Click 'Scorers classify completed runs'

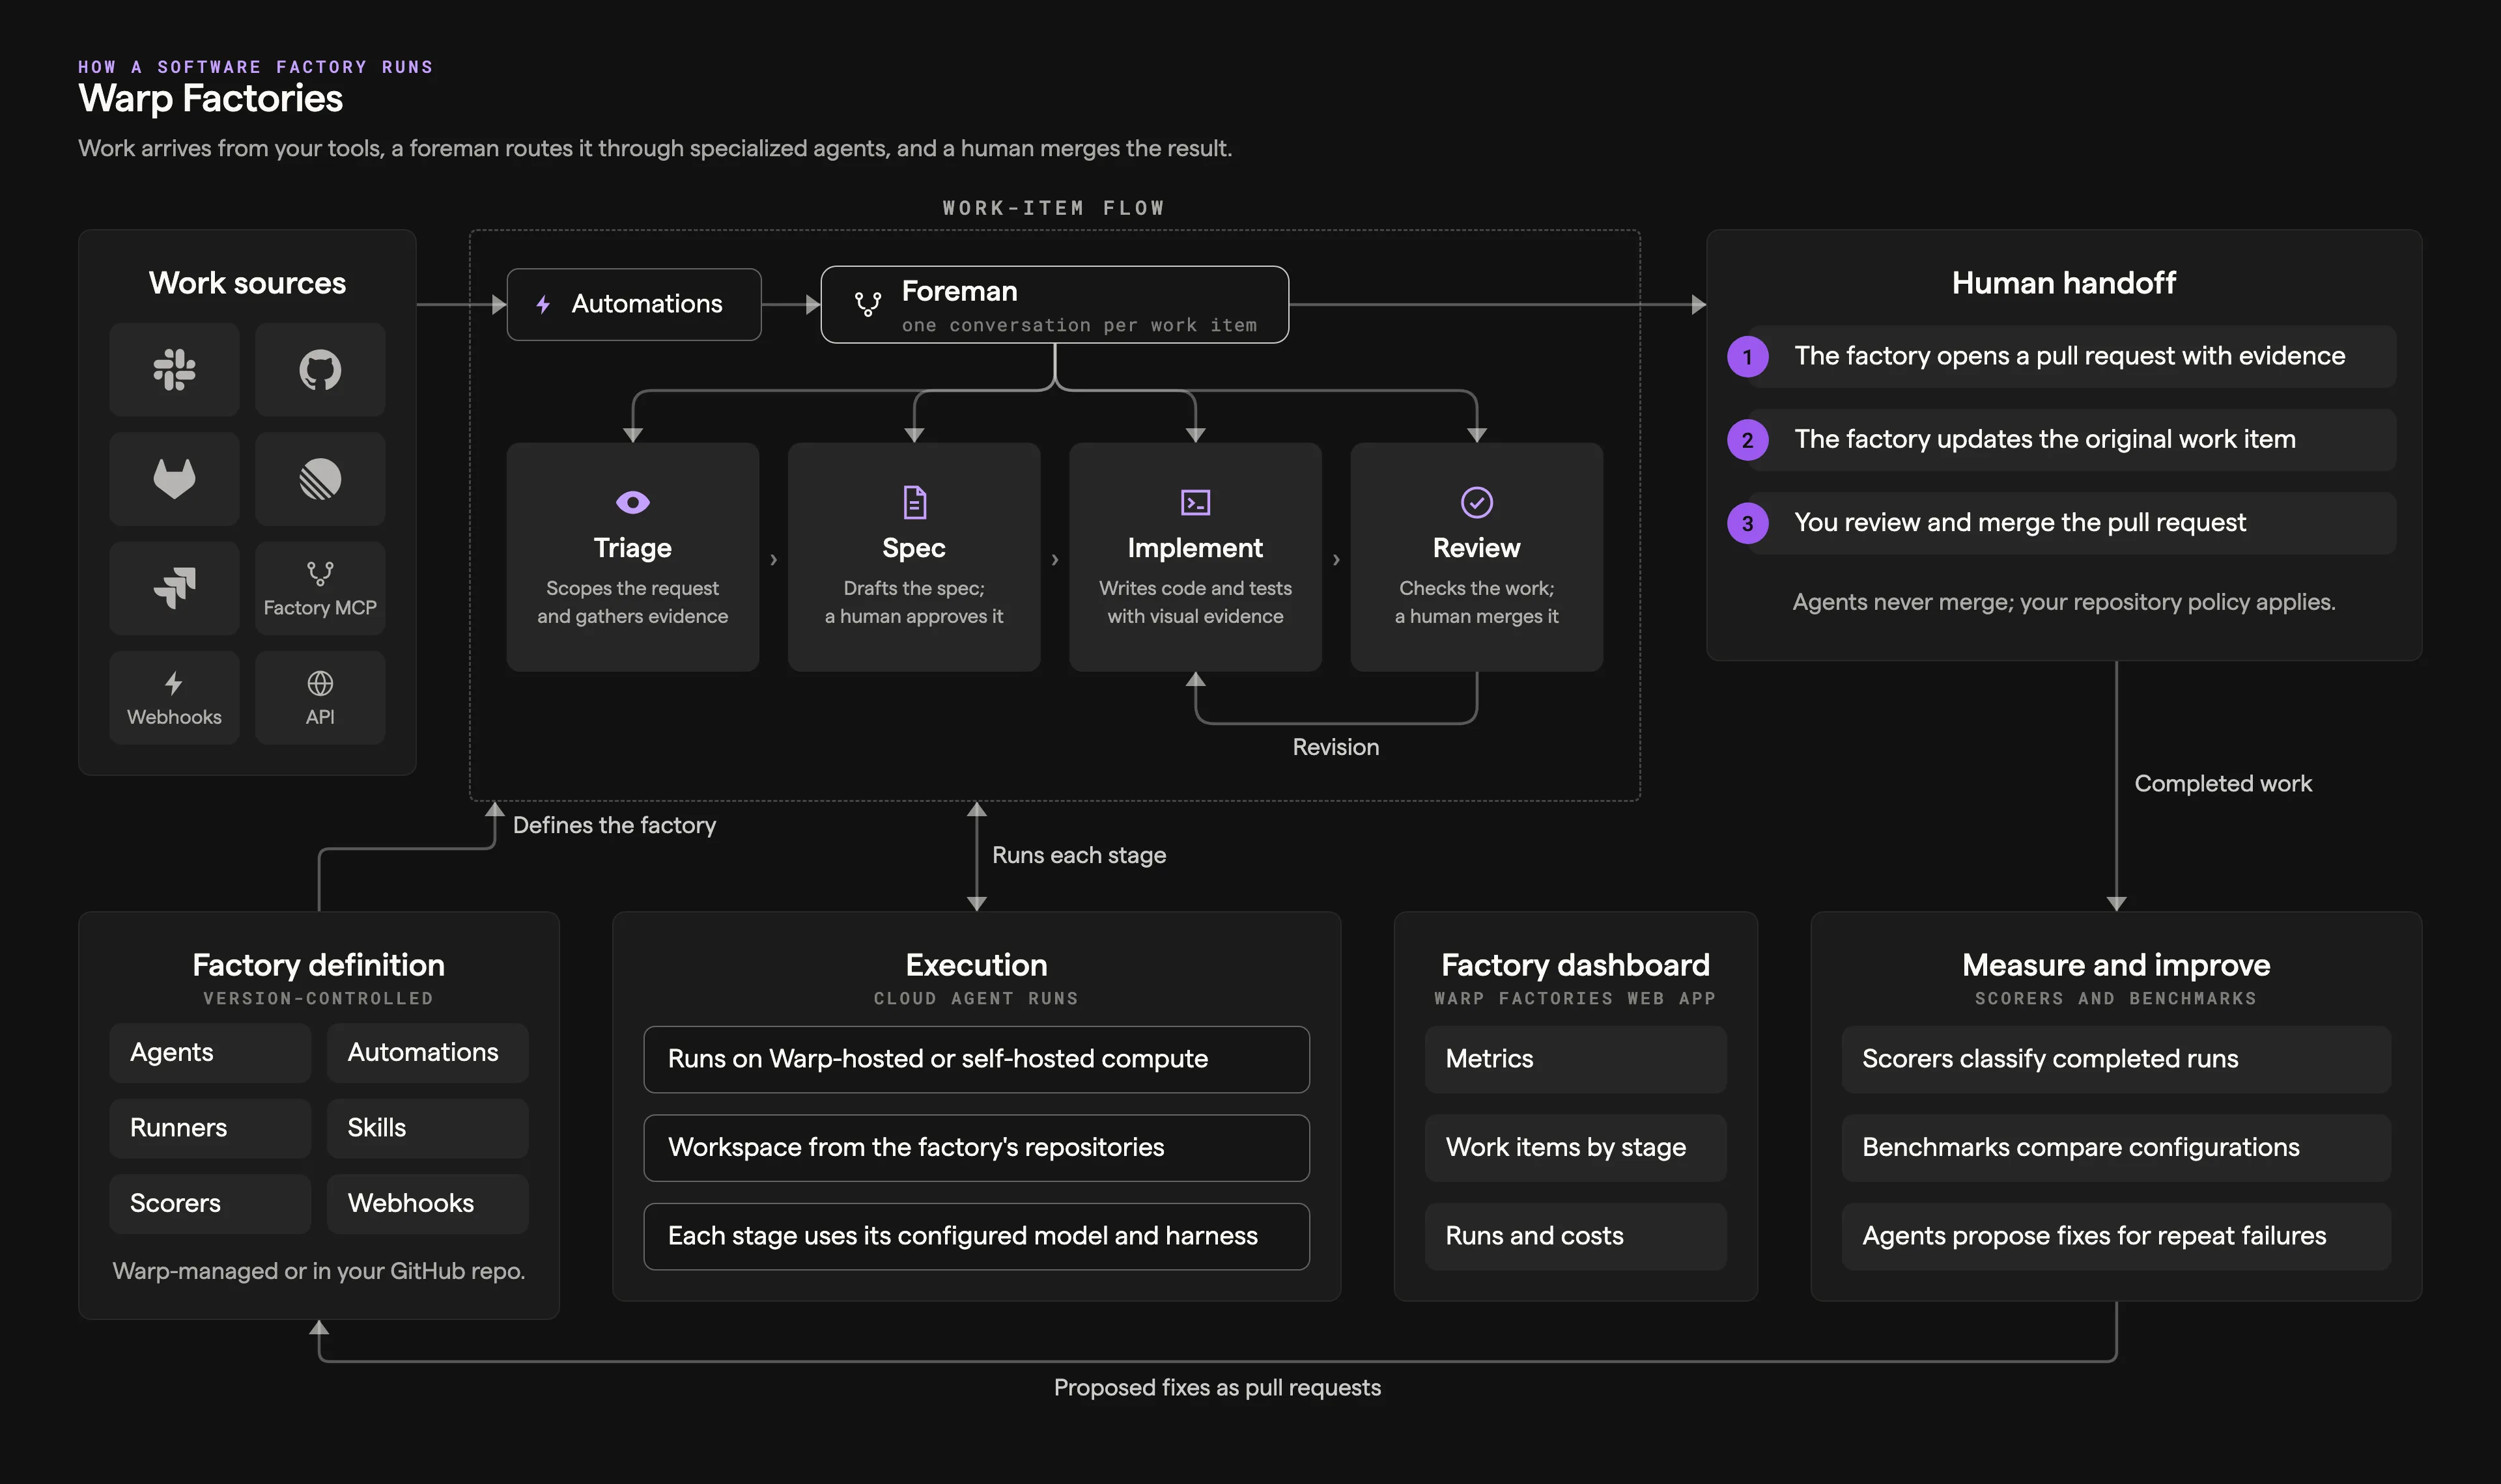tap(2116, 1060)
